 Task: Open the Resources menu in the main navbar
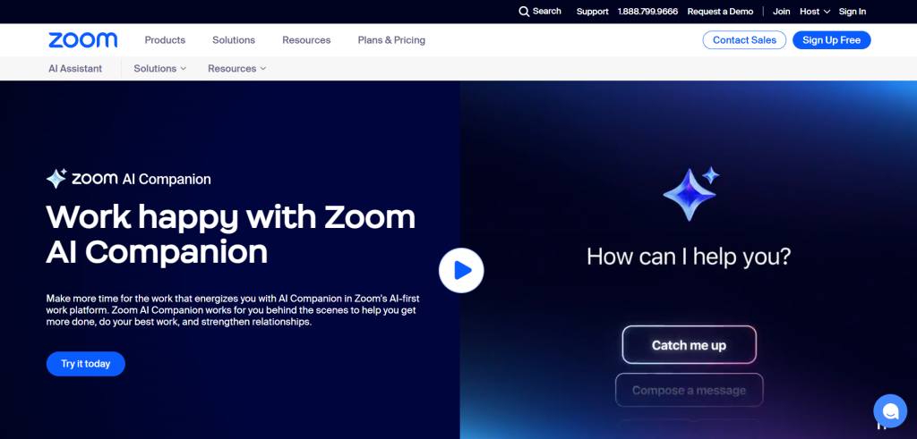click(306, 40)
